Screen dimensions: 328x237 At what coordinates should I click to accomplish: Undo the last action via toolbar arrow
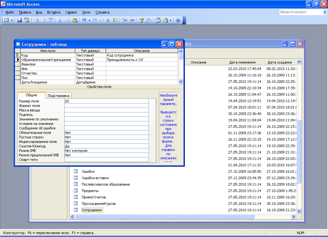tap(84, 20)
